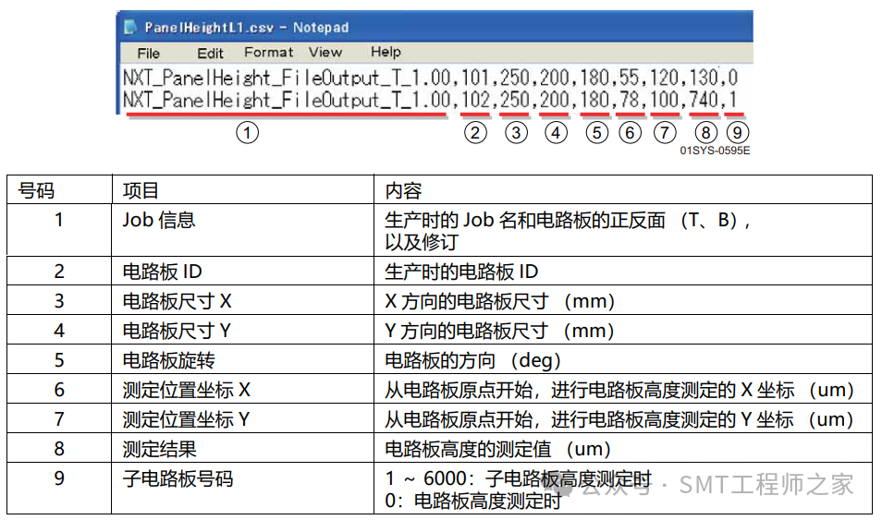Screen dimensions: 882x520
Task: Click the table cell 电路板 ID in 项目 column
Action: (x=242, y=272)
